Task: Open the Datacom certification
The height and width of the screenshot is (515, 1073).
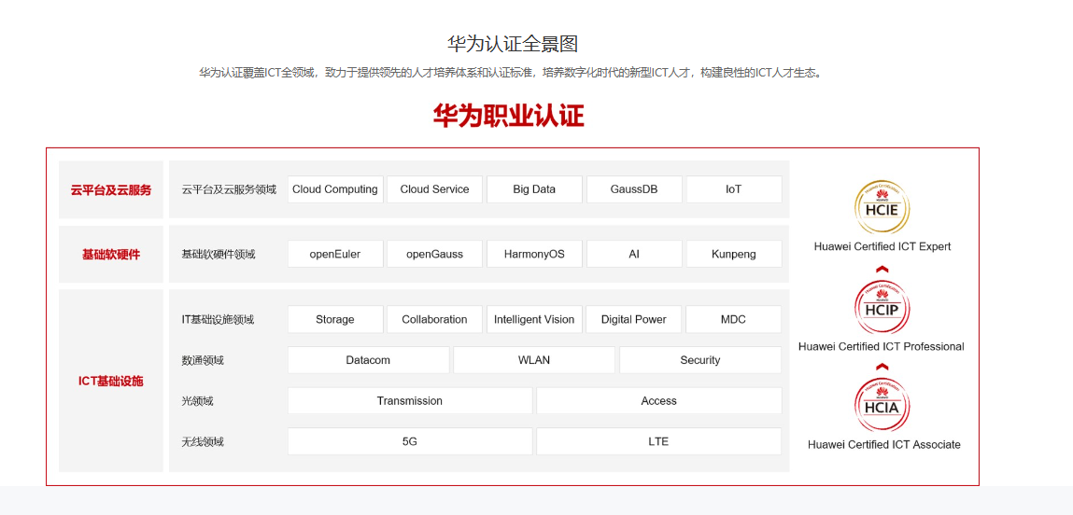Action: point(368,360)
